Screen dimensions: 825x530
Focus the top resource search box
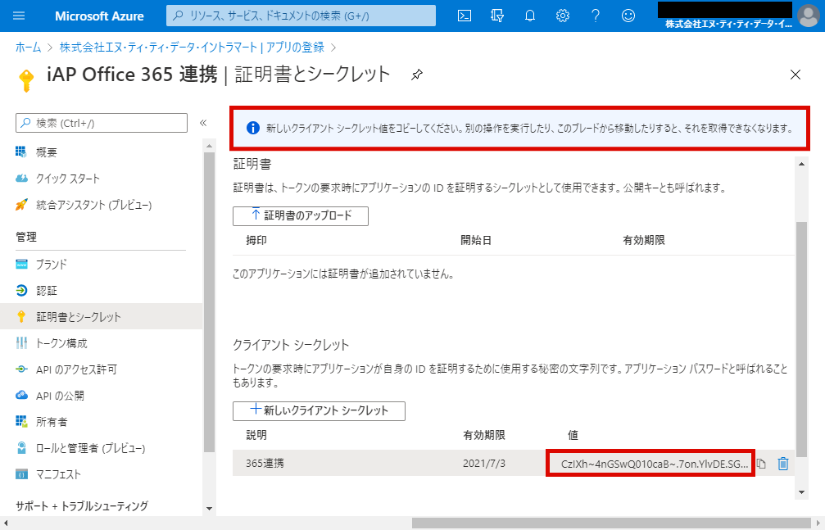(x=301, y=16)
